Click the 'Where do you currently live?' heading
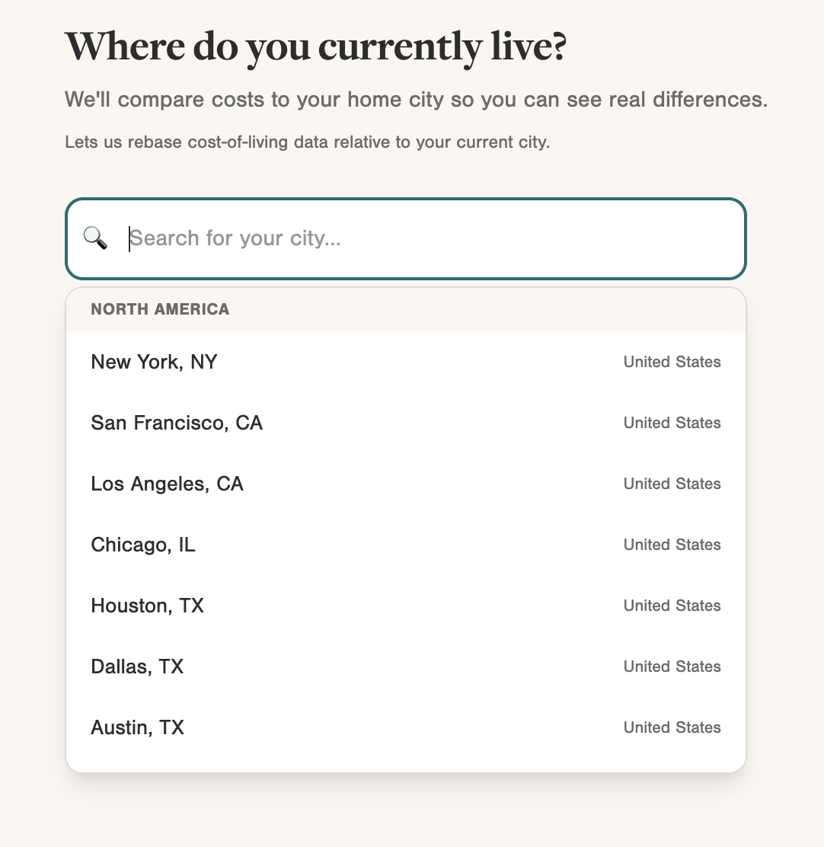The width and height of the screenshot is (824, 847). coord(316,47)
